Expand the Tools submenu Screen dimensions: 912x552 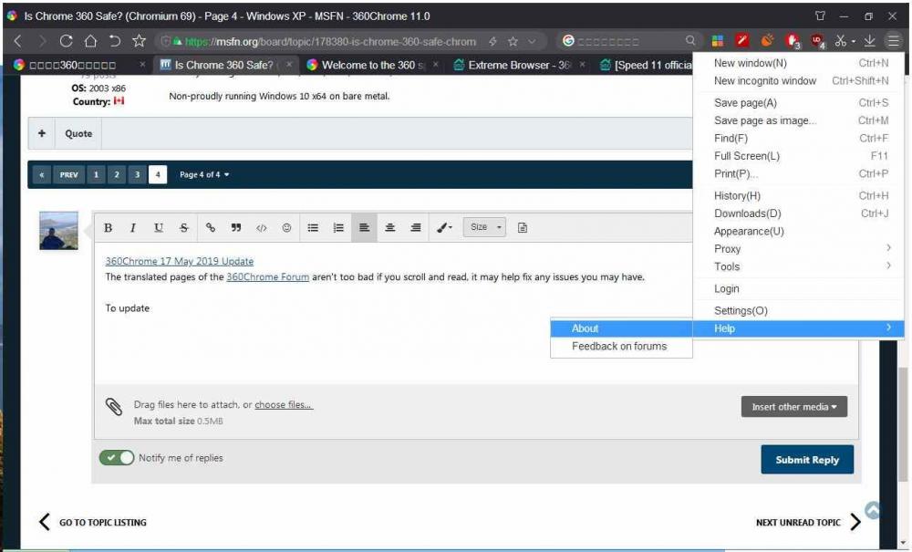click(x=798, y=266)
